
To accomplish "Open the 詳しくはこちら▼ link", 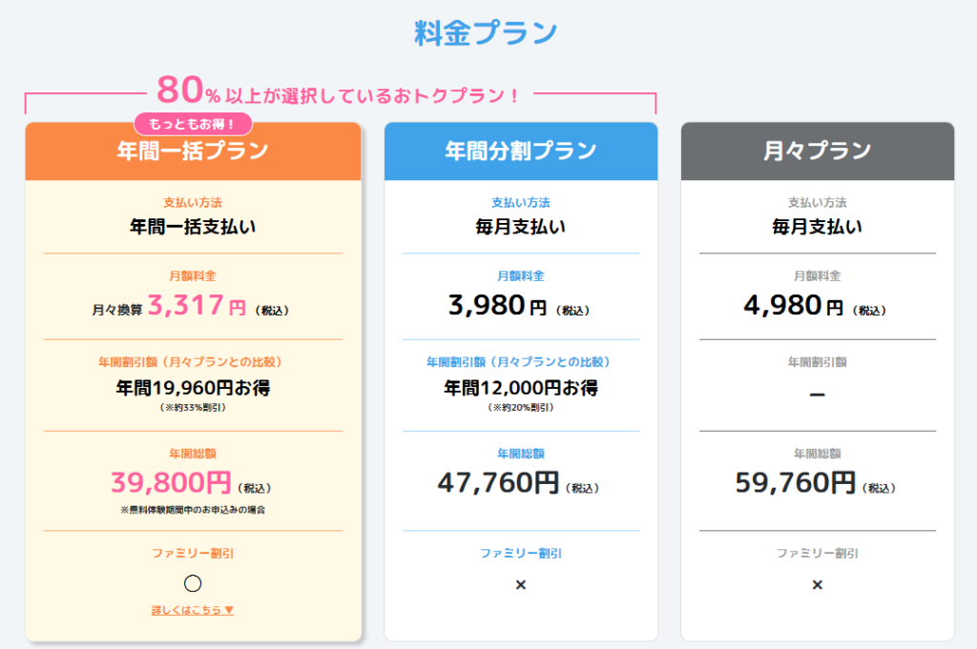I will [x=193, y=610].
